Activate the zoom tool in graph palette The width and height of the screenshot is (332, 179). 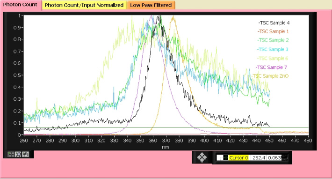coord(18,154)
